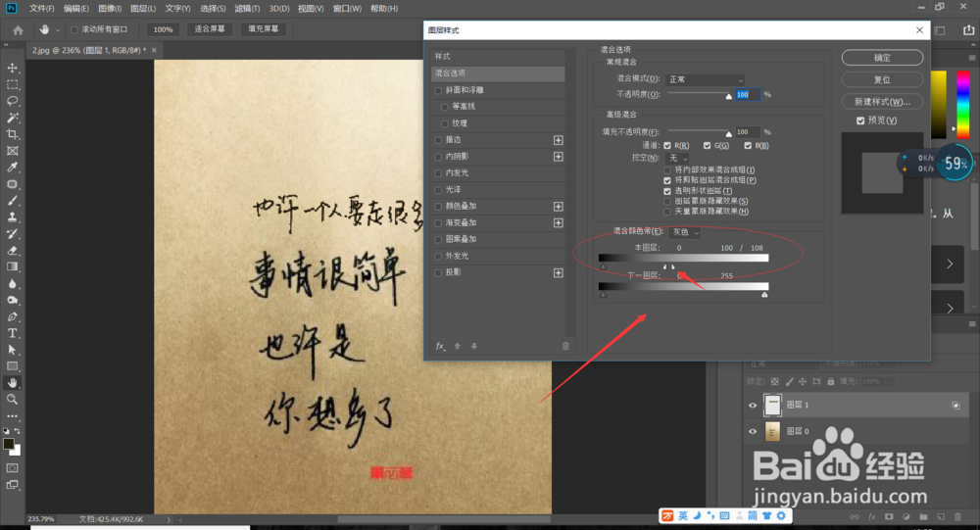Open the 窗口(W) menu
The image size is (980, 530).
[347, 8]
